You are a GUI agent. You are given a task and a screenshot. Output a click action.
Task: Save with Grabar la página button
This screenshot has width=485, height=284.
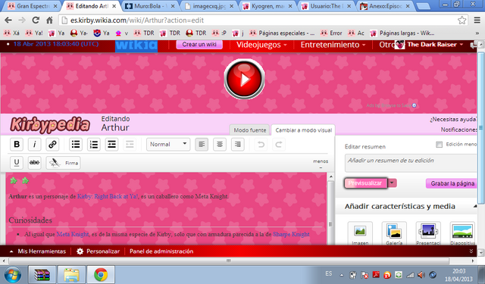coord(452,183)
